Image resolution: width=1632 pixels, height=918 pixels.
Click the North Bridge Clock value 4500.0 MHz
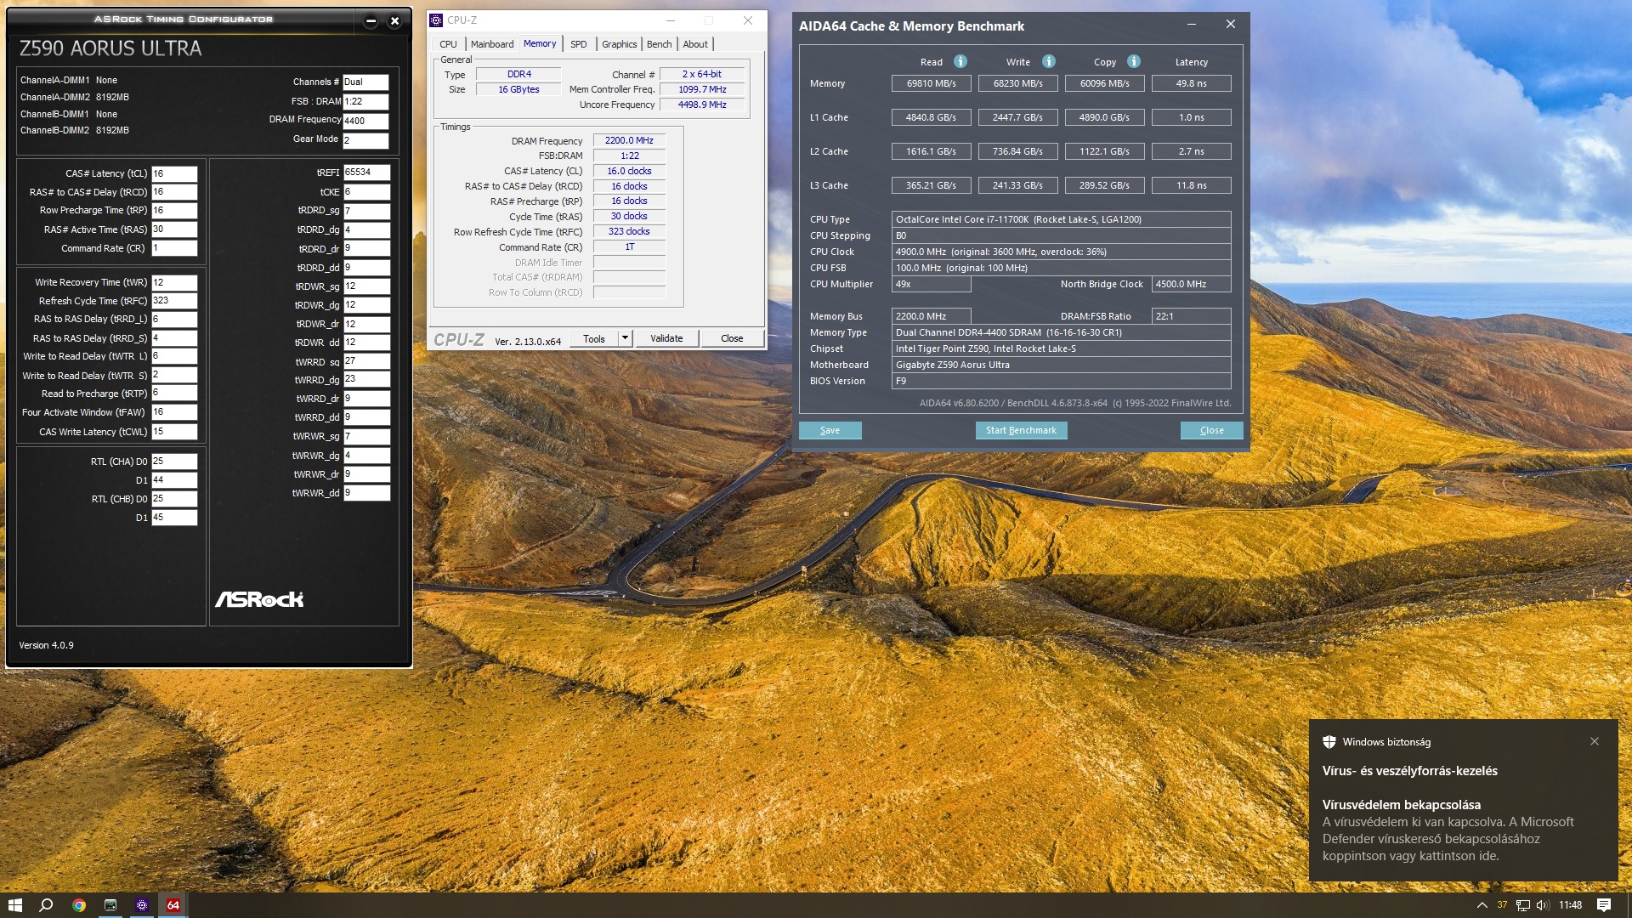[1191, 284]
